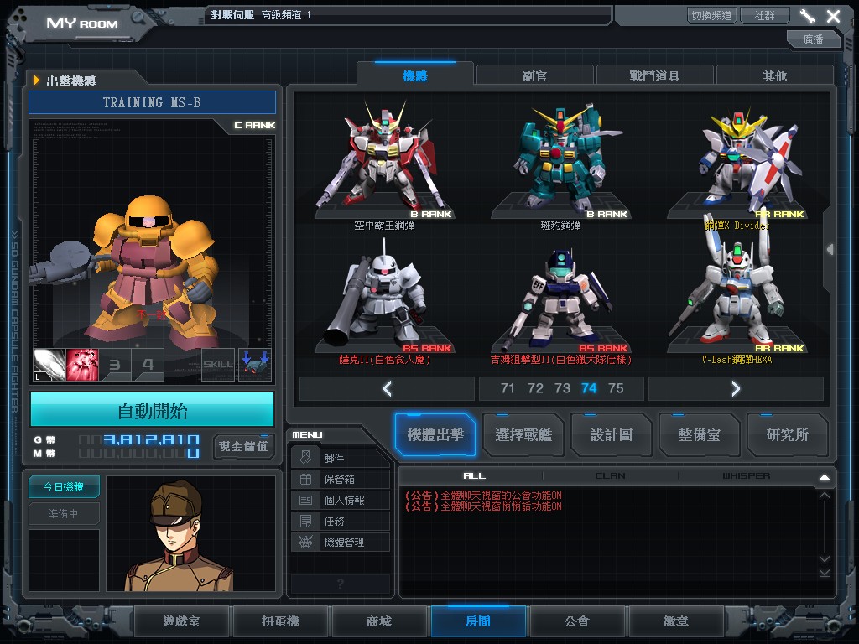Close the game window with X

[833, 16]
